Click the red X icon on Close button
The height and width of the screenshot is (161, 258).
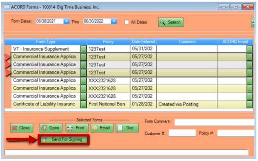[x=15, y=128]
